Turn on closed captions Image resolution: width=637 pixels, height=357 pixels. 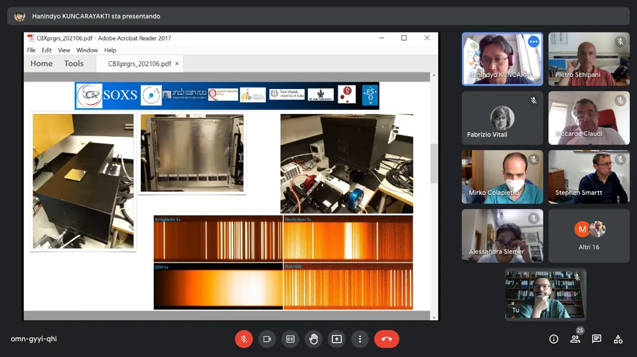(290, 339)
